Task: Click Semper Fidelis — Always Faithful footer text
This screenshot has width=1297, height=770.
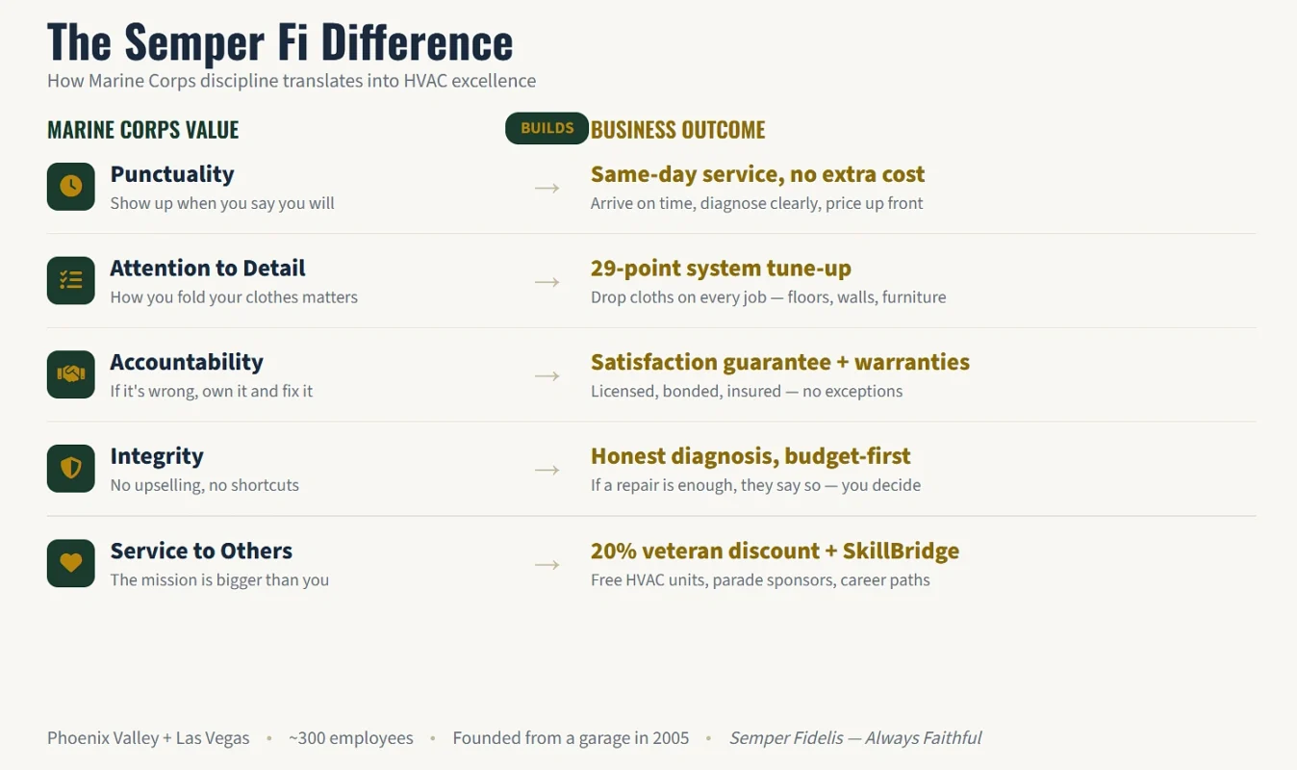Action: click(855, 738)
